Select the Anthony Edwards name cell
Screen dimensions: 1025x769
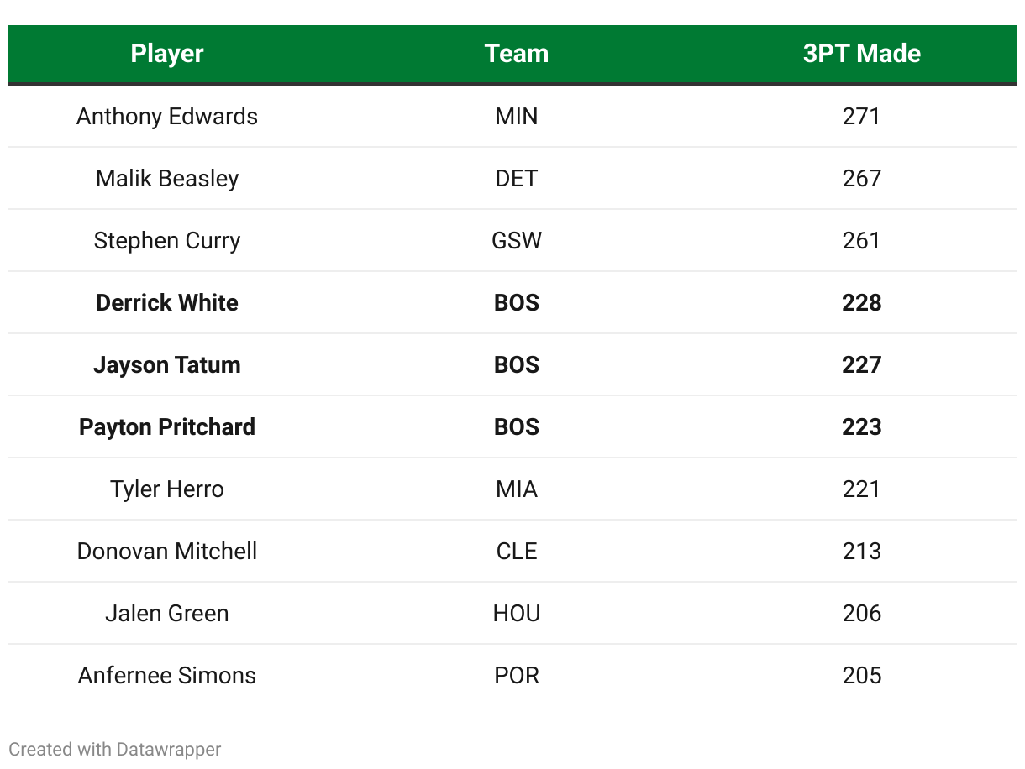[167, 116]
